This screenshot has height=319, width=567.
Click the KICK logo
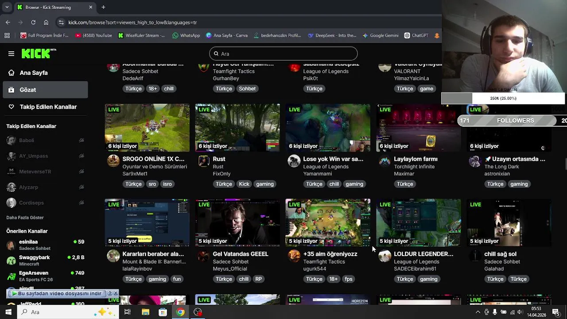pyautogui.click(x=39, y=54)
